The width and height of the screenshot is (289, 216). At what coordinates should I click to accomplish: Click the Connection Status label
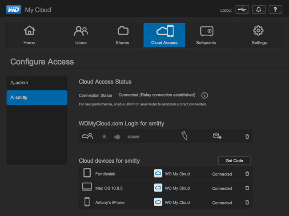coord(95,96)
